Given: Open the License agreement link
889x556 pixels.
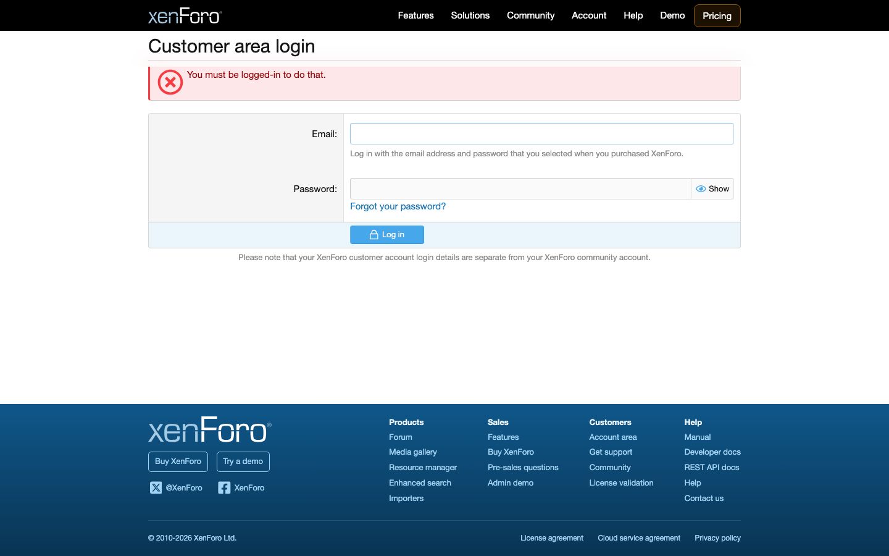Looking at the screenshot, I should (x=552, y=538).
